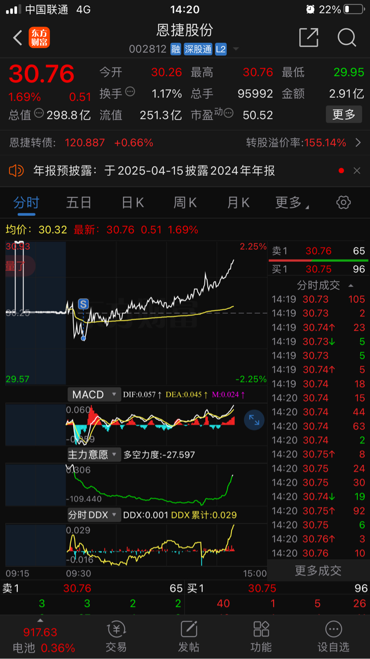Screen dimensions: 370x659
Task: Tap the expand chart fullscreen icon
Action: [254, 420]
